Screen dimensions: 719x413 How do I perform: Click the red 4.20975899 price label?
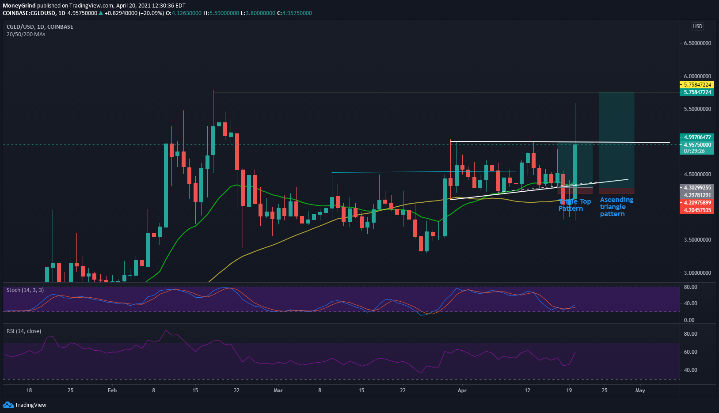pyautogui.click(x=696, y=203)
